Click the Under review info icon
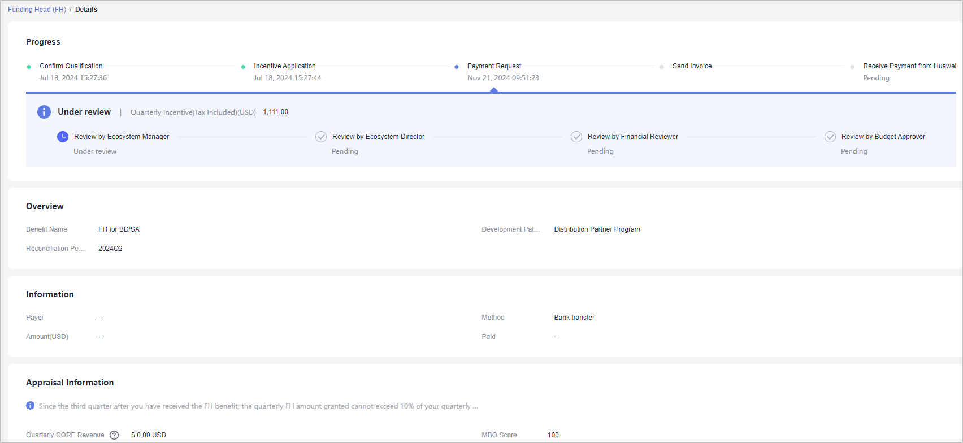This screenshot has width=963, height=443. tap(44, 112)
